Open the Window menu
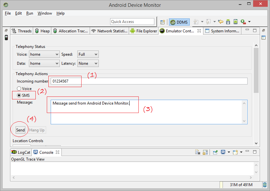 (45, 13)
